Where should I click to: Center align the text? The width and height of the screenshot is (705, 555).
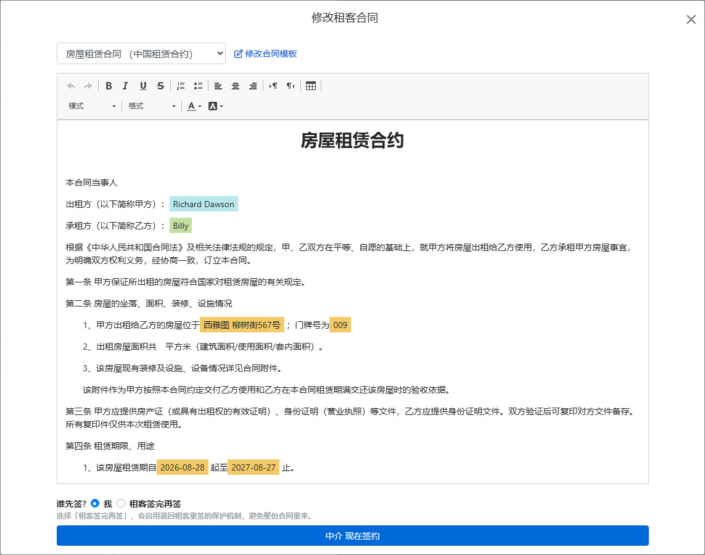[236, 86]
